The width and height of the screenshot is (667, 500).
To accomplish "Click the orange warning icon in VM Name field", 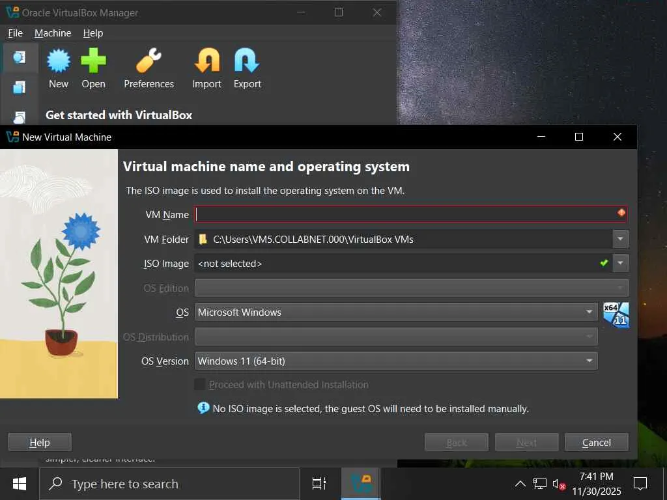I will 621,213.
